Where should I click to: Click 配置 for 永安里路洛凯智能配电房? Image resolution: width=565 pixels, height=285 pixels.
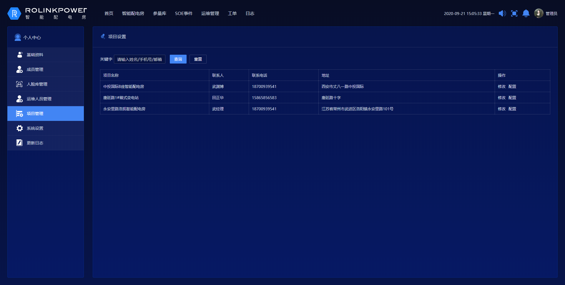[512, 109]
